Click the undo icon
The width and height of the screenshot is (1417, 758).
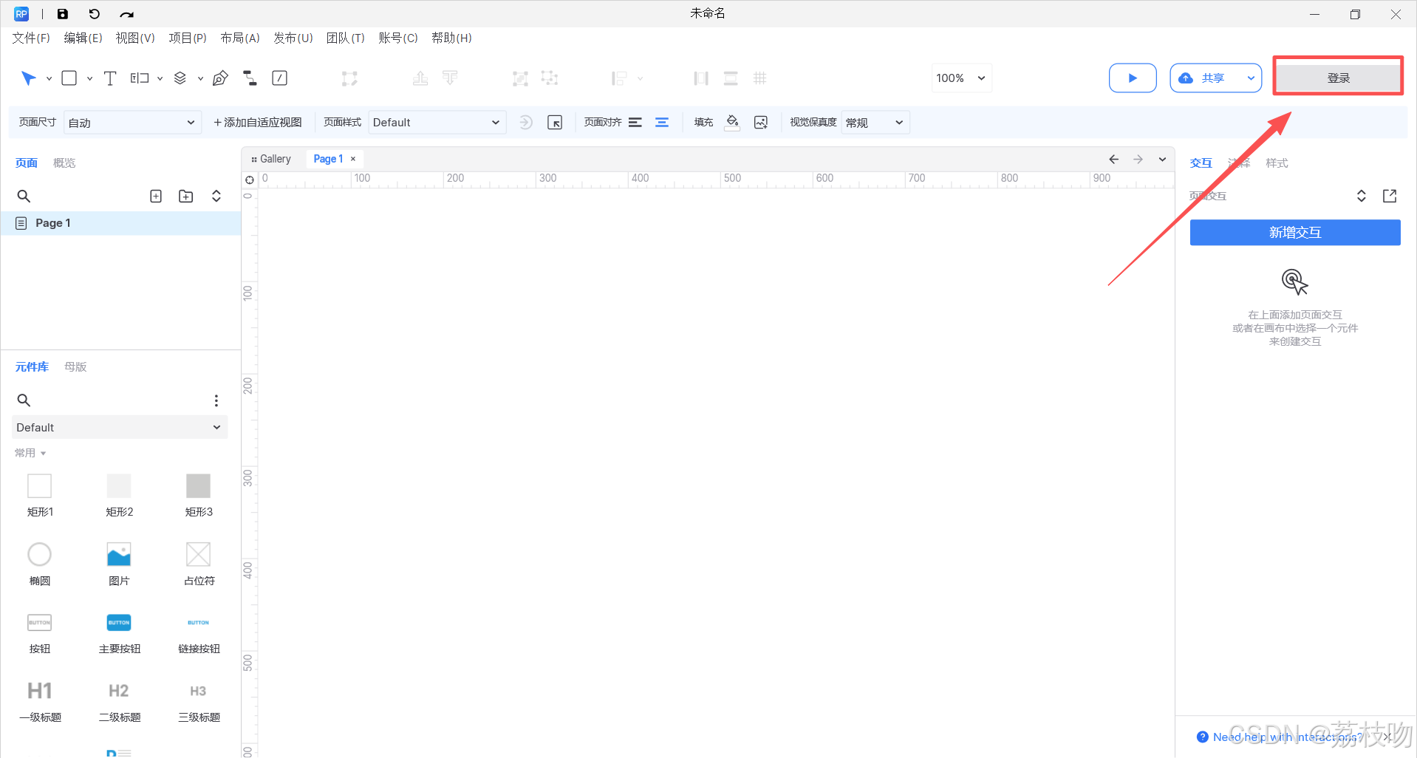(94, 14)
